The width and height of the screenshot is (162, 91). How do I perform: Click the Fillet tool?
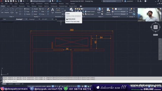[x=42, y=12]
